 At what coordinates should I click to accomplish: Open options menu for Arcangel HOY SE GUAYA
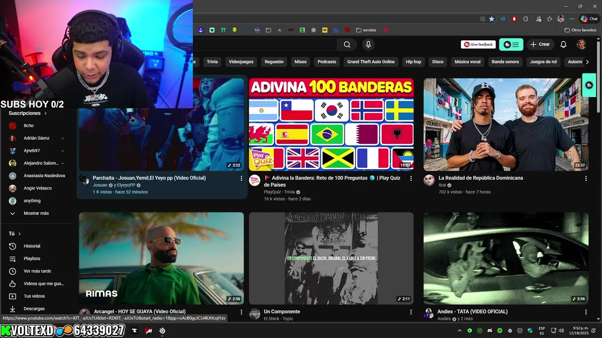[241, 312]
